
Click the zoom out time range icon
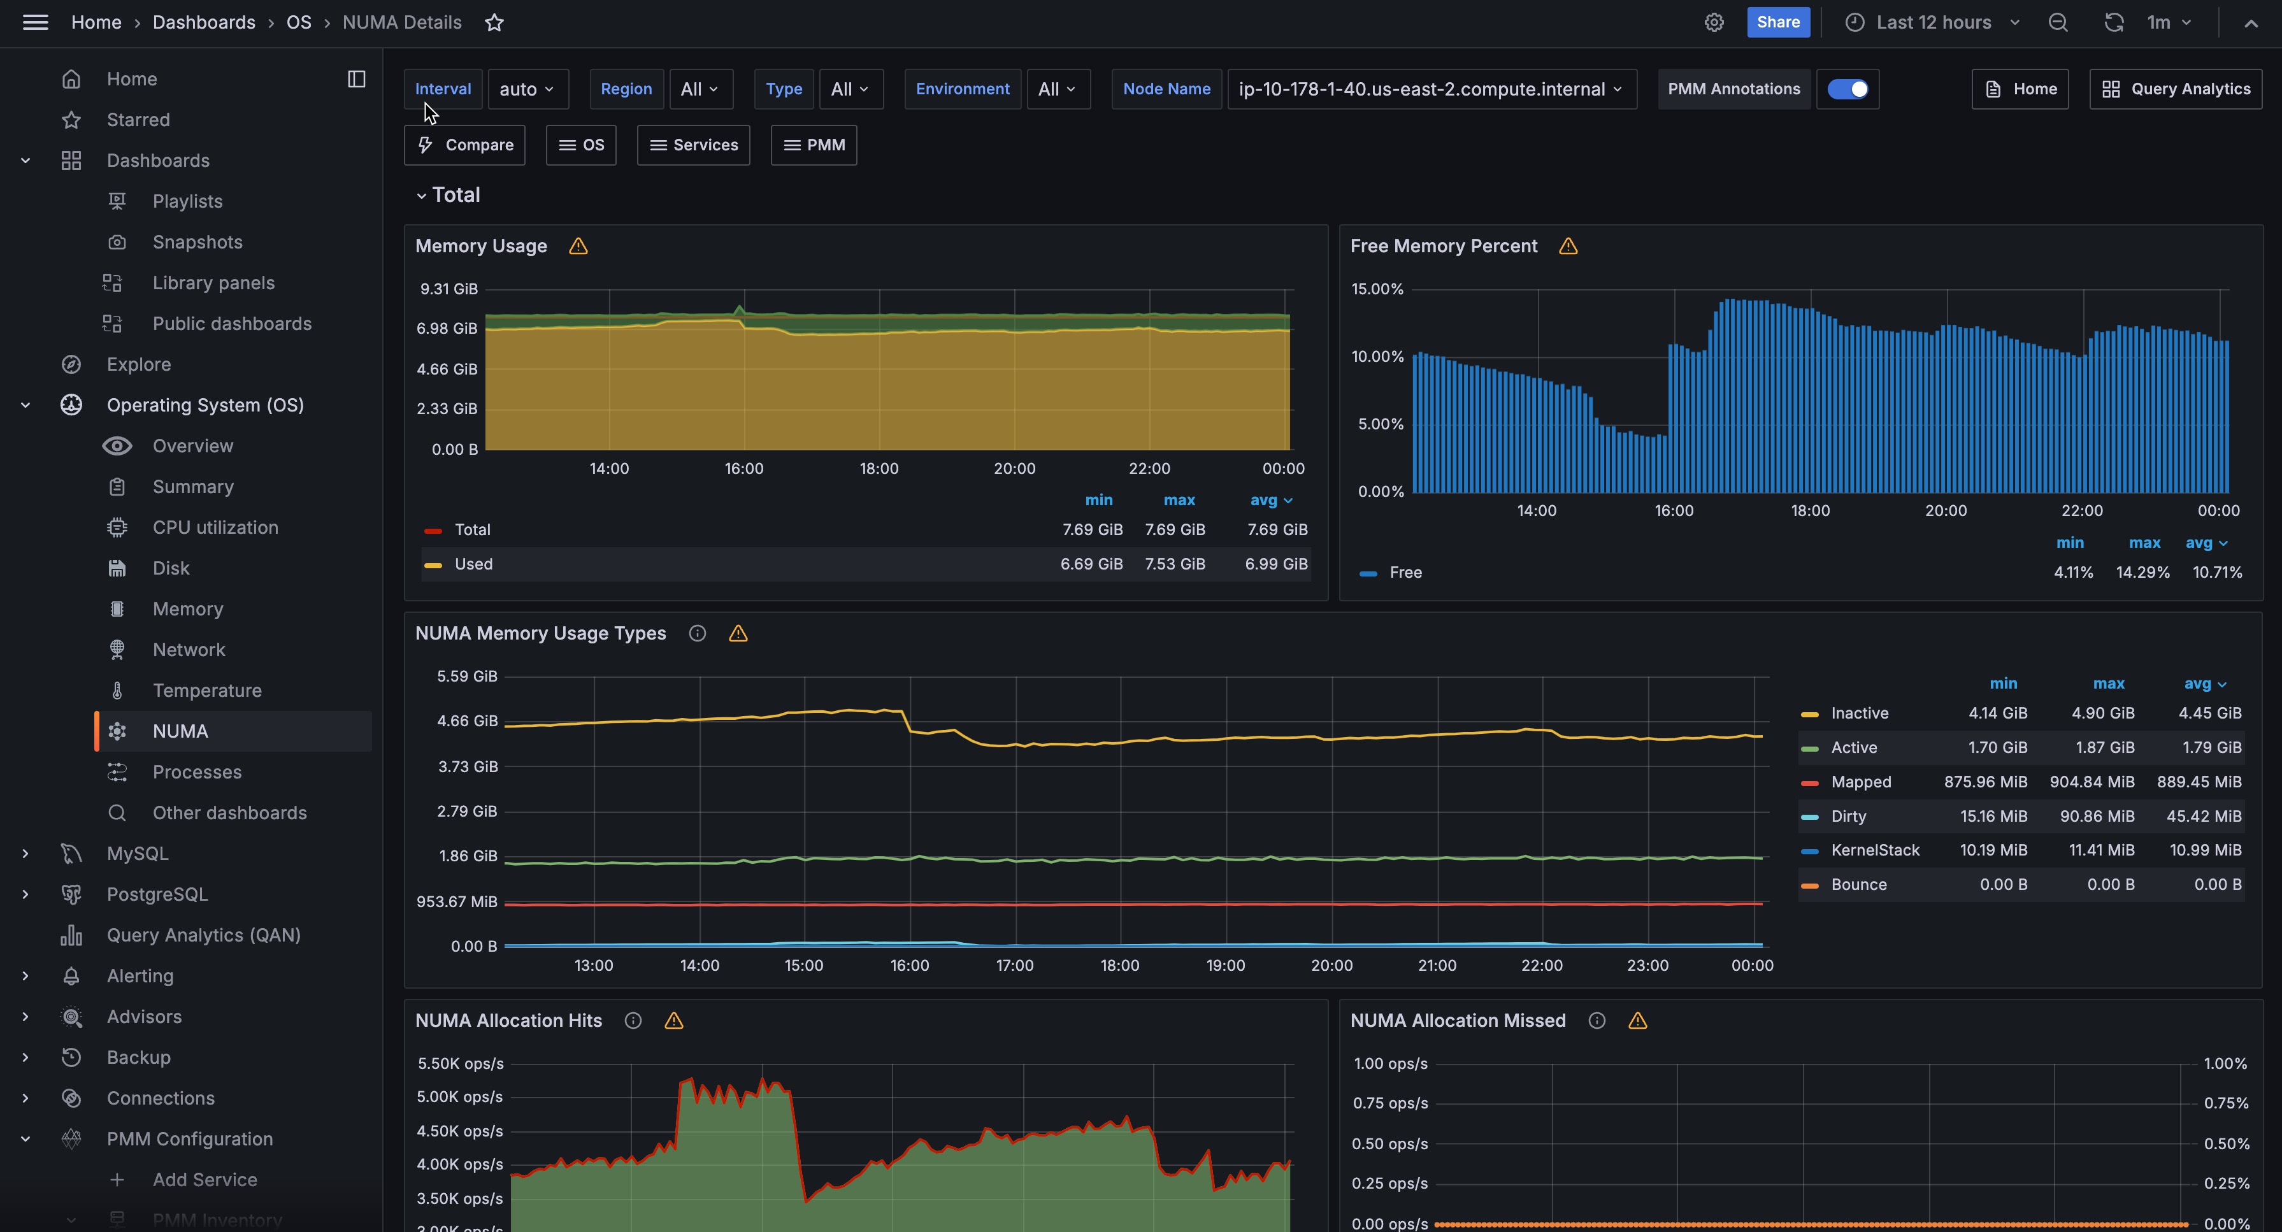[2058, 23]
